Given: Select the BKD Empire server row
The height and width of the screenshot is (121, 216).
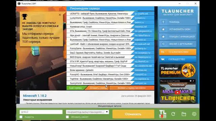Looking at the screenshot, I should (x=110, y=57).
